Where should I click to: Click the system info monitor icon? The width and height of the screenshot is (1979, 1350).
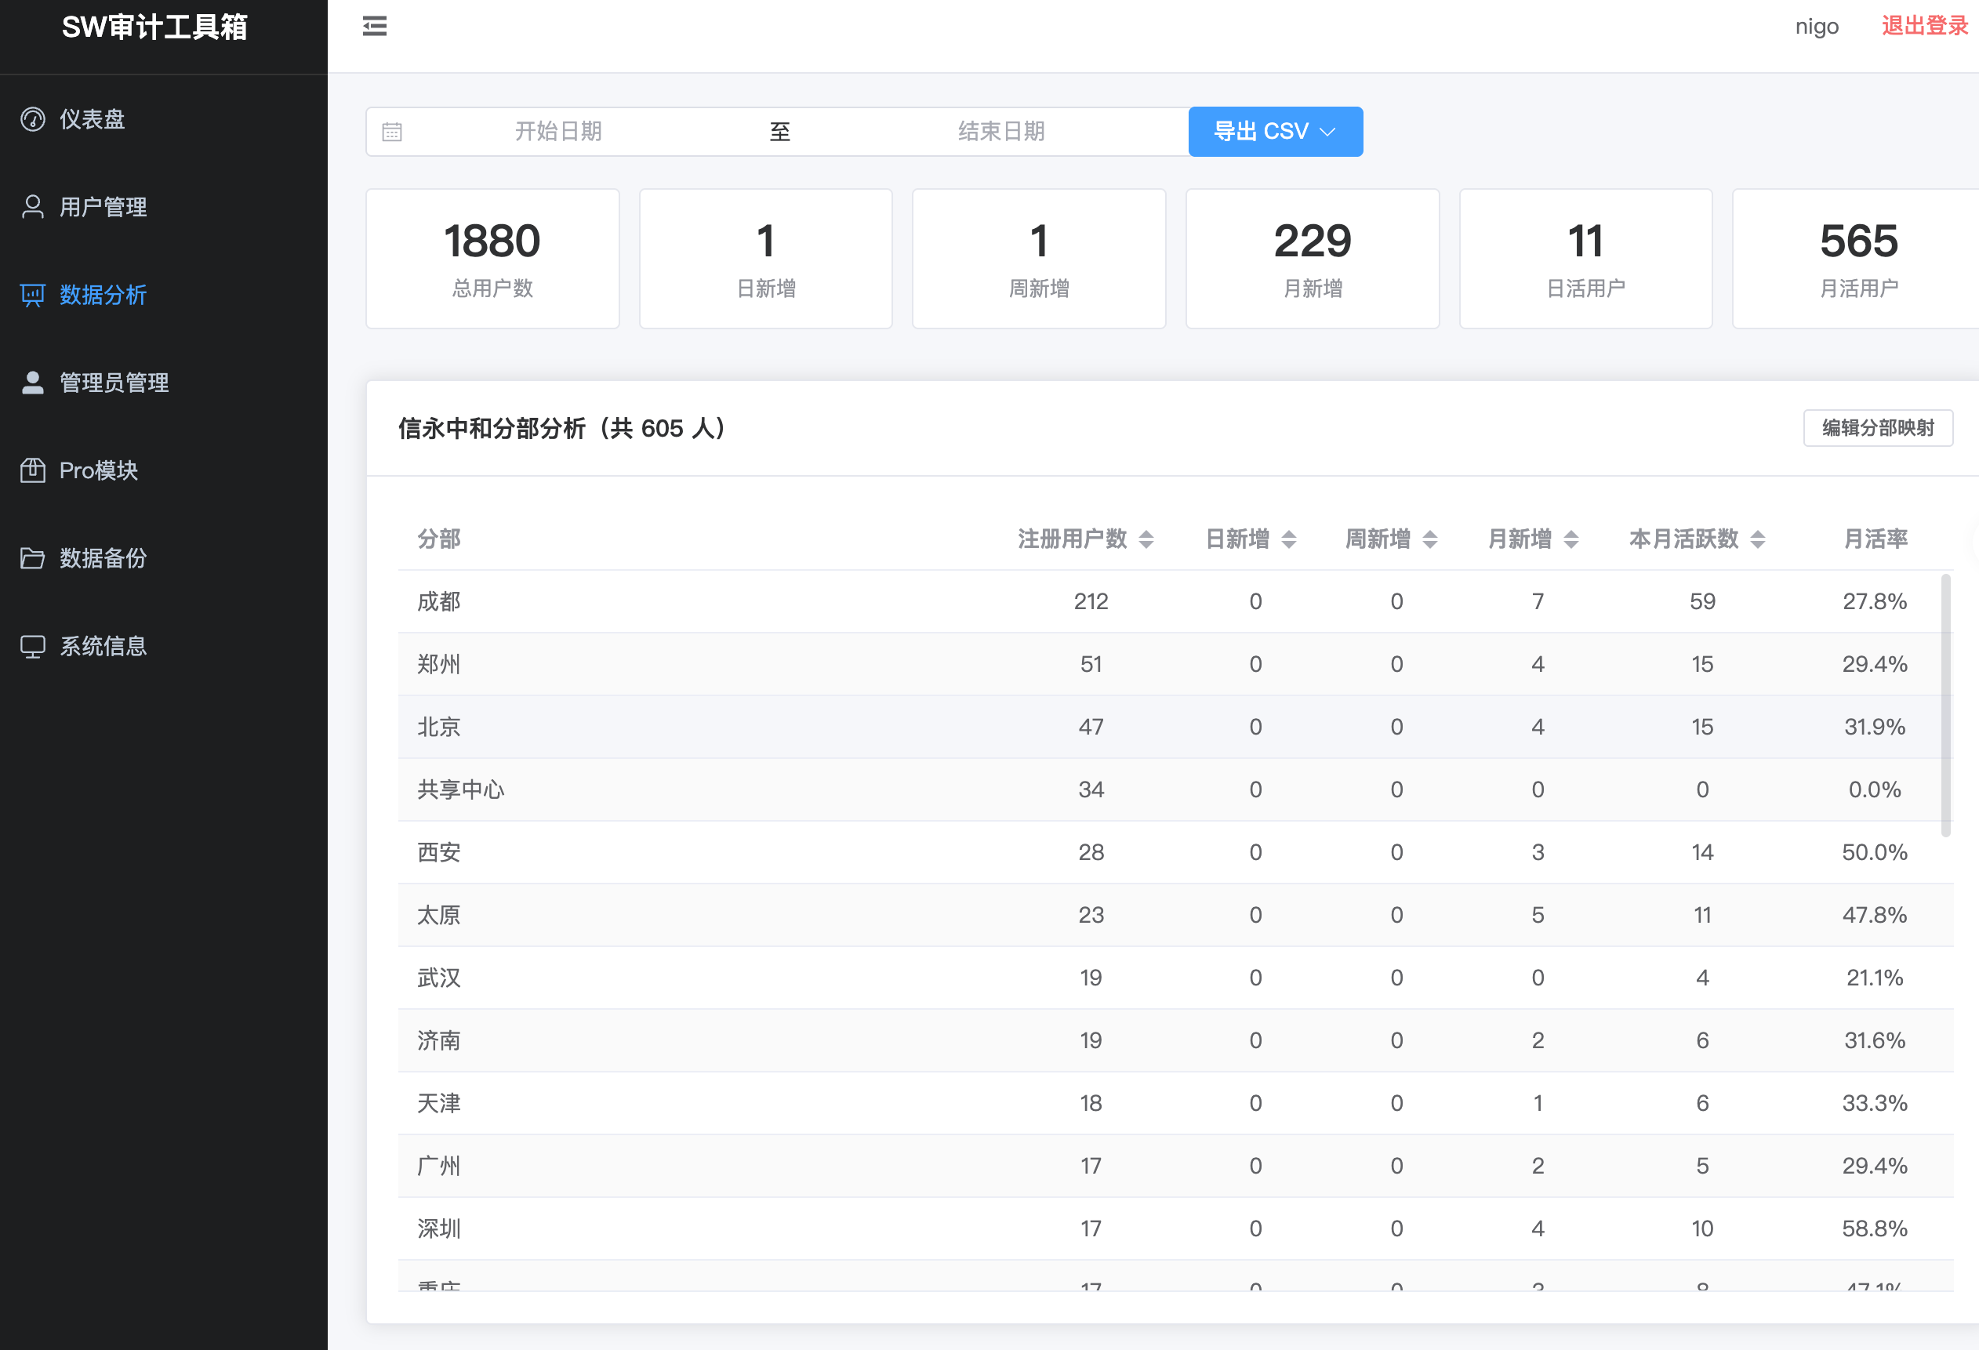coord(32,647)
